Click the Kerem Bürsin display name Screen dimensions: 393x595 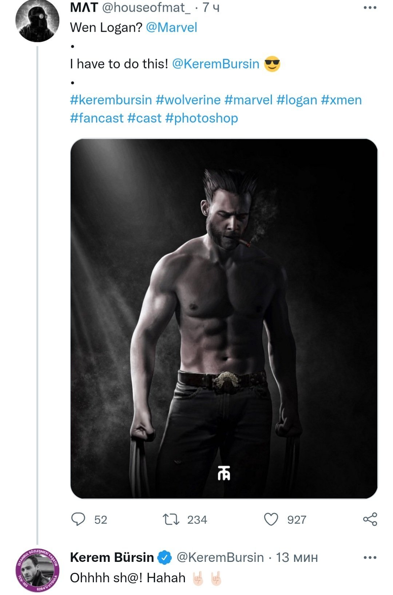pos(112,558)
